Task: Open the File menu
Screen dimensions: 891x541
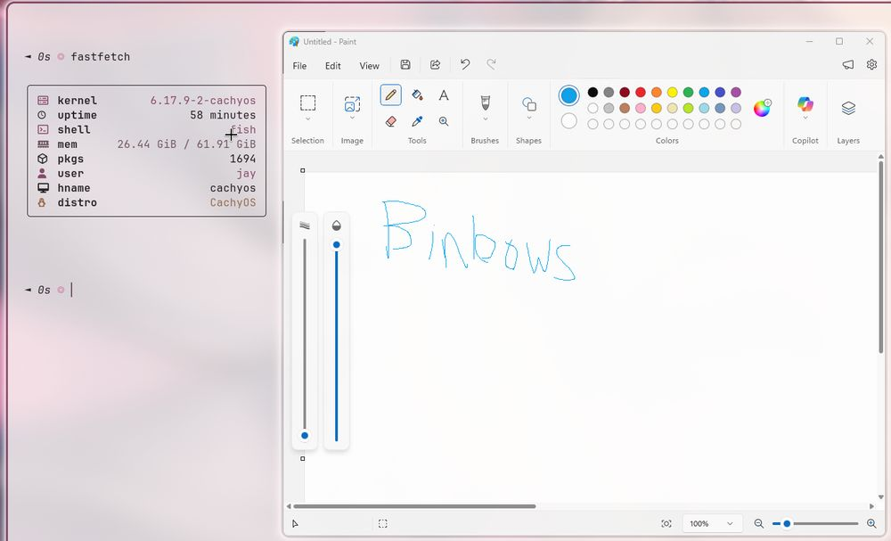Action: pyautogui.click(x=299, y=66)
